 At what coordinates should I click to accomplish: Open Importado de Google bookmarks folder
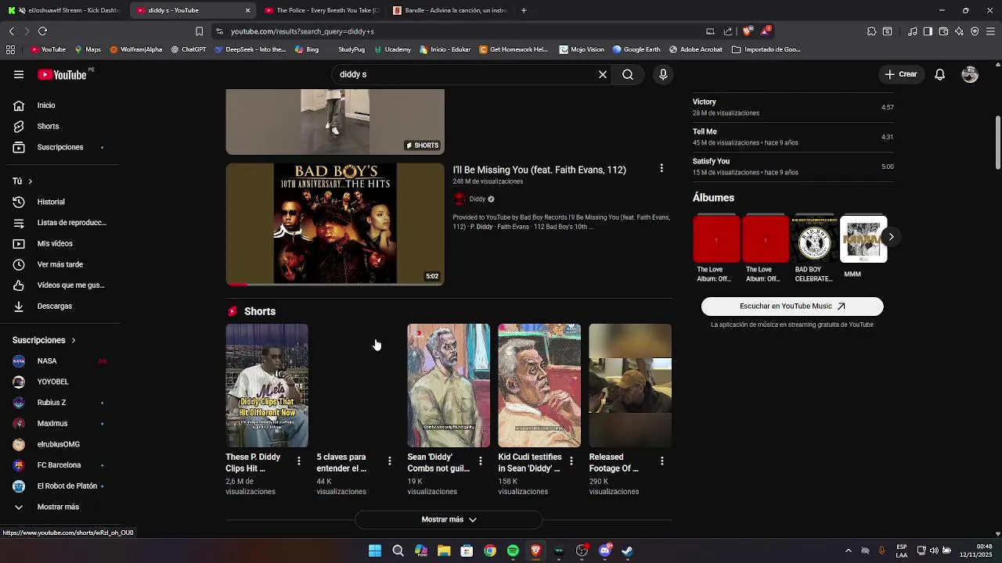(766, 49)
